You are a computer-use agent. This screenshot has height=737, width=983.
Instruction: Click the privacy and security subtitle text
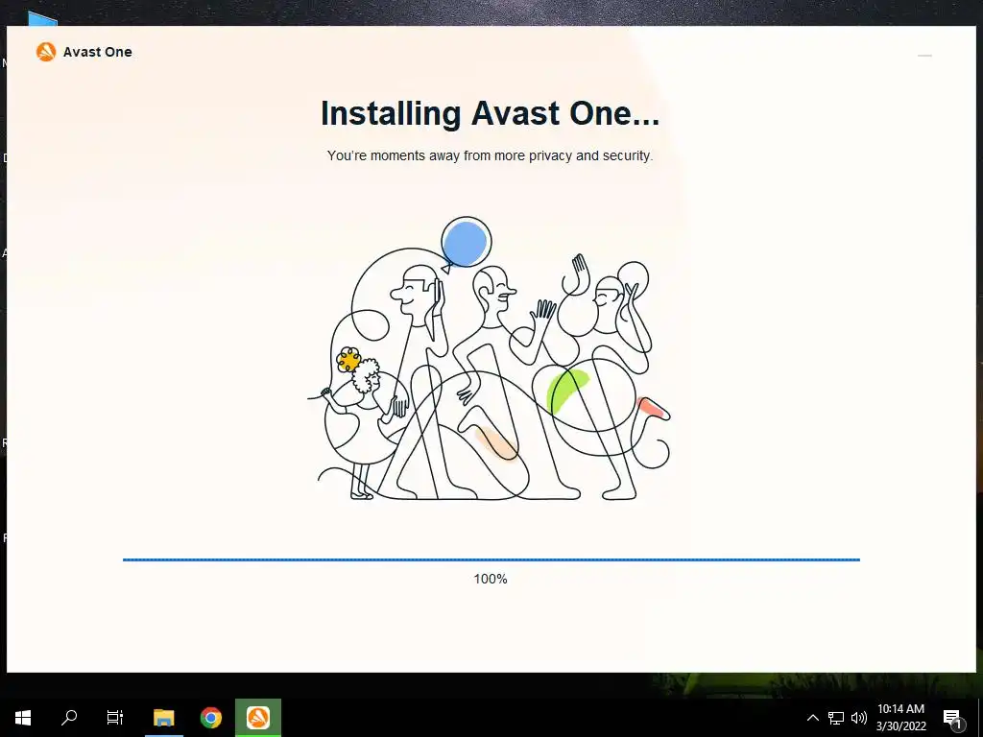click(x=490, y=155)
